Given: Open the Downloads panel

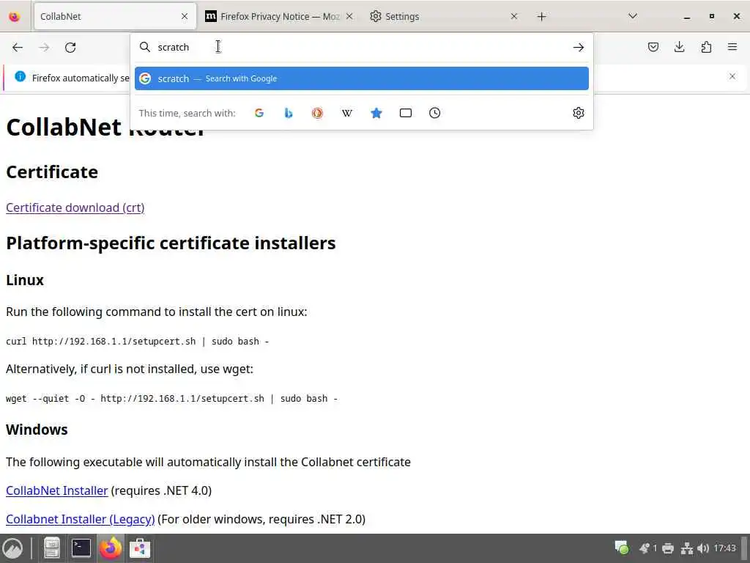Looking at the screenshot, I should [679, 47].
